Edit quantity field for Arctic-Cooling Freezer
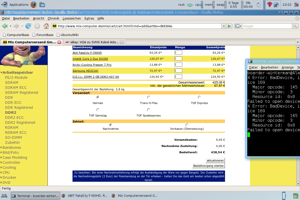300x200 pixels. click(178, 64)
